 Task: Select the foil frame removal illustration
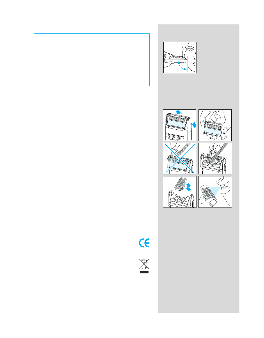180,125
